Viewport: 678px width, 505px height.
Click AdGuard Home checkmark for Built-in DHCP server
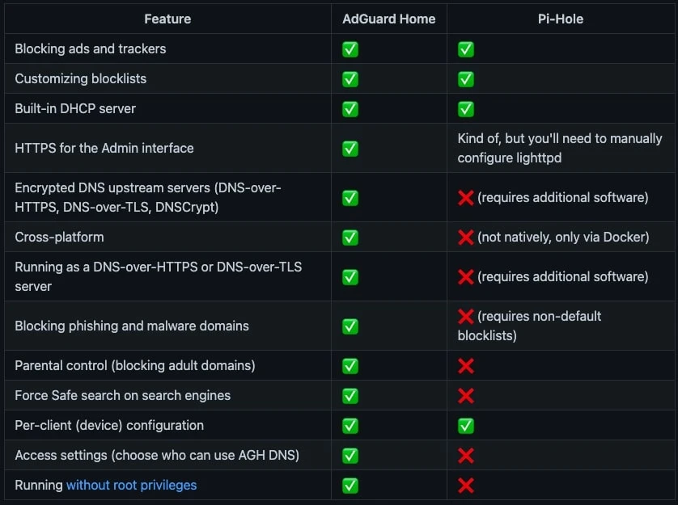coord(350,109)
